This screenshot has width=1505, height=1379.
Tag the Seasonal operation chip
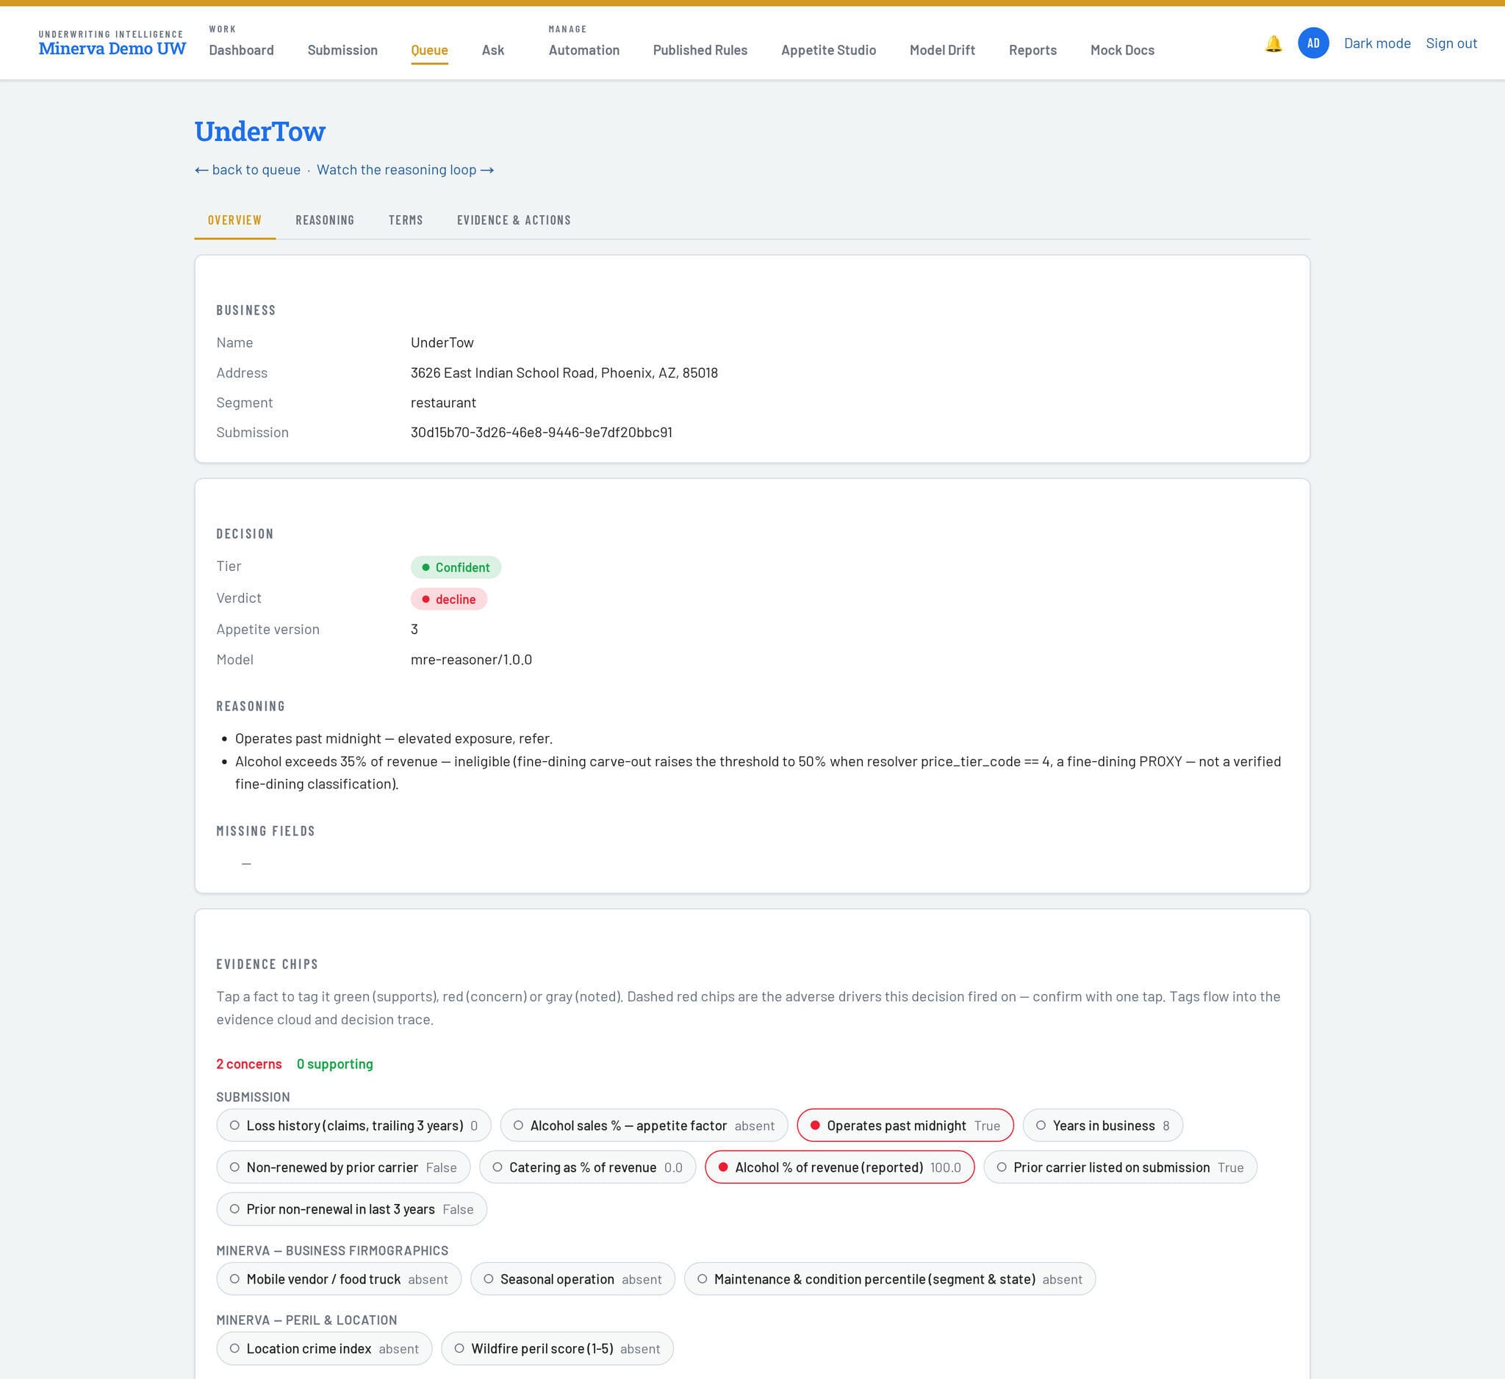[572, 1279]
